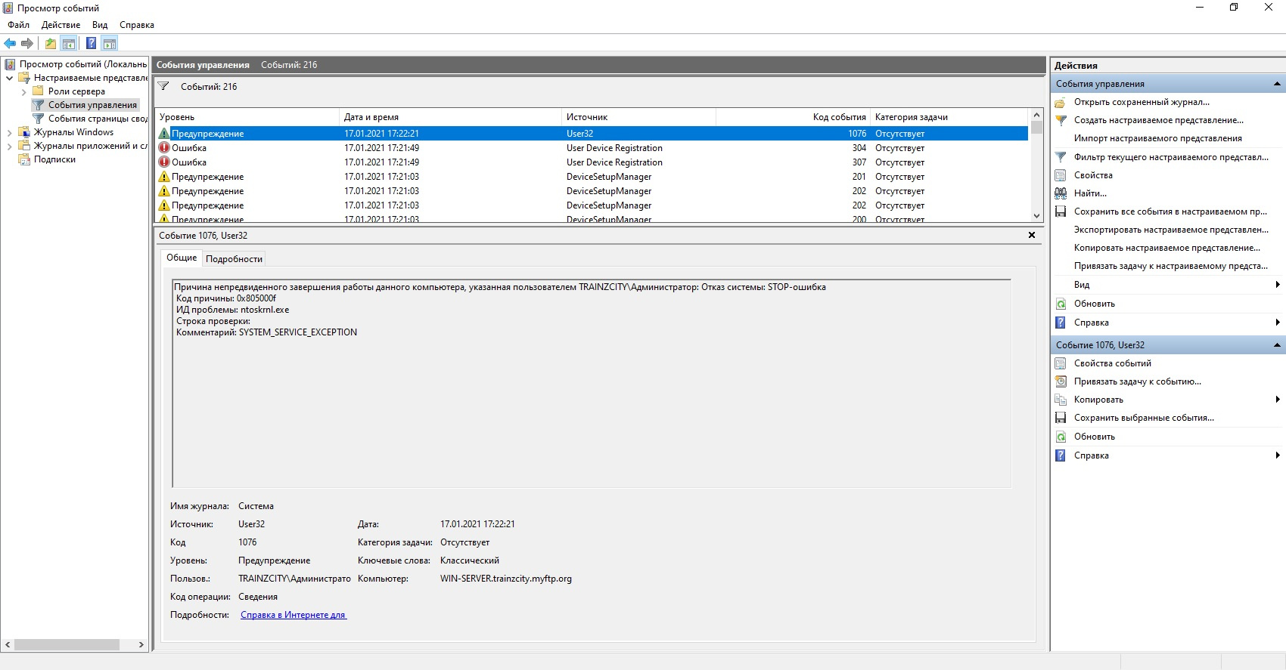Toggle the action pane toolbar icon
The height and width of the screenshot is (670, 1286).
coord(110,43)
